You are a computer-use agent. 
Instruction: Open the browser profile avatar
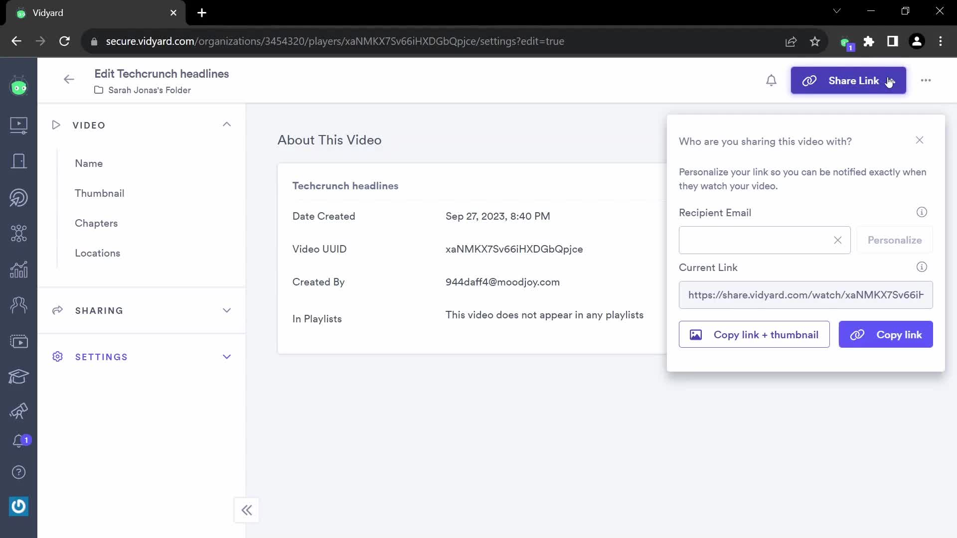coord(917,41)
